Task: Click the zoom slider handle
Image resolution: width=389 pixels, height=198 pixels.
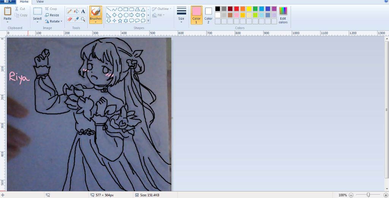Action: pos(368,195)
